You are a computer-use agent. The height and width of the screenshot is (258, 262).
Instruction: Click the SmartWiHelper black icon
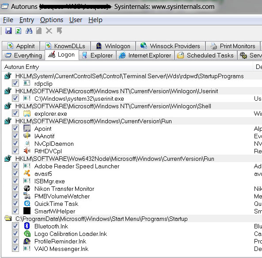point(27,211)
